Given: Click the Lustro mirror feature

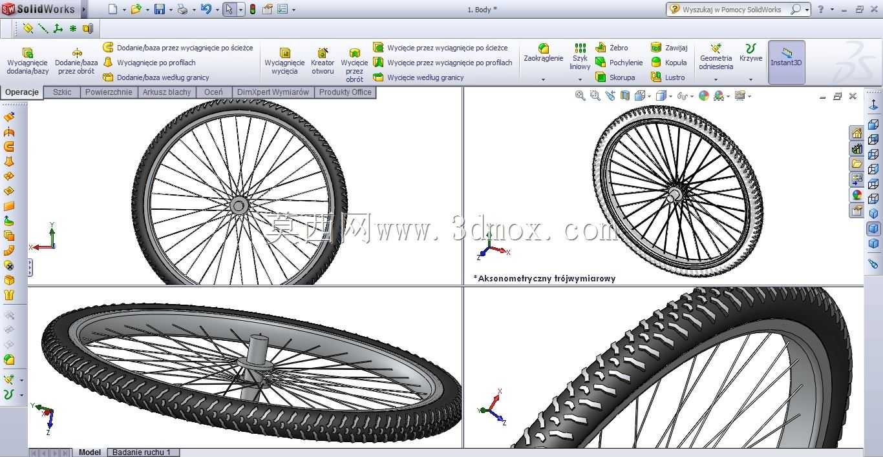Looking at the screenshot, I should pyautogui.click(x=668, y=77).
